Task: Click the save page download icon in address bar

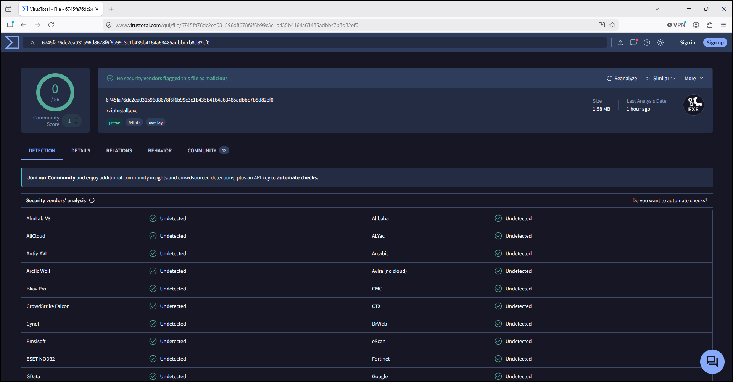Action: (602, 25)
